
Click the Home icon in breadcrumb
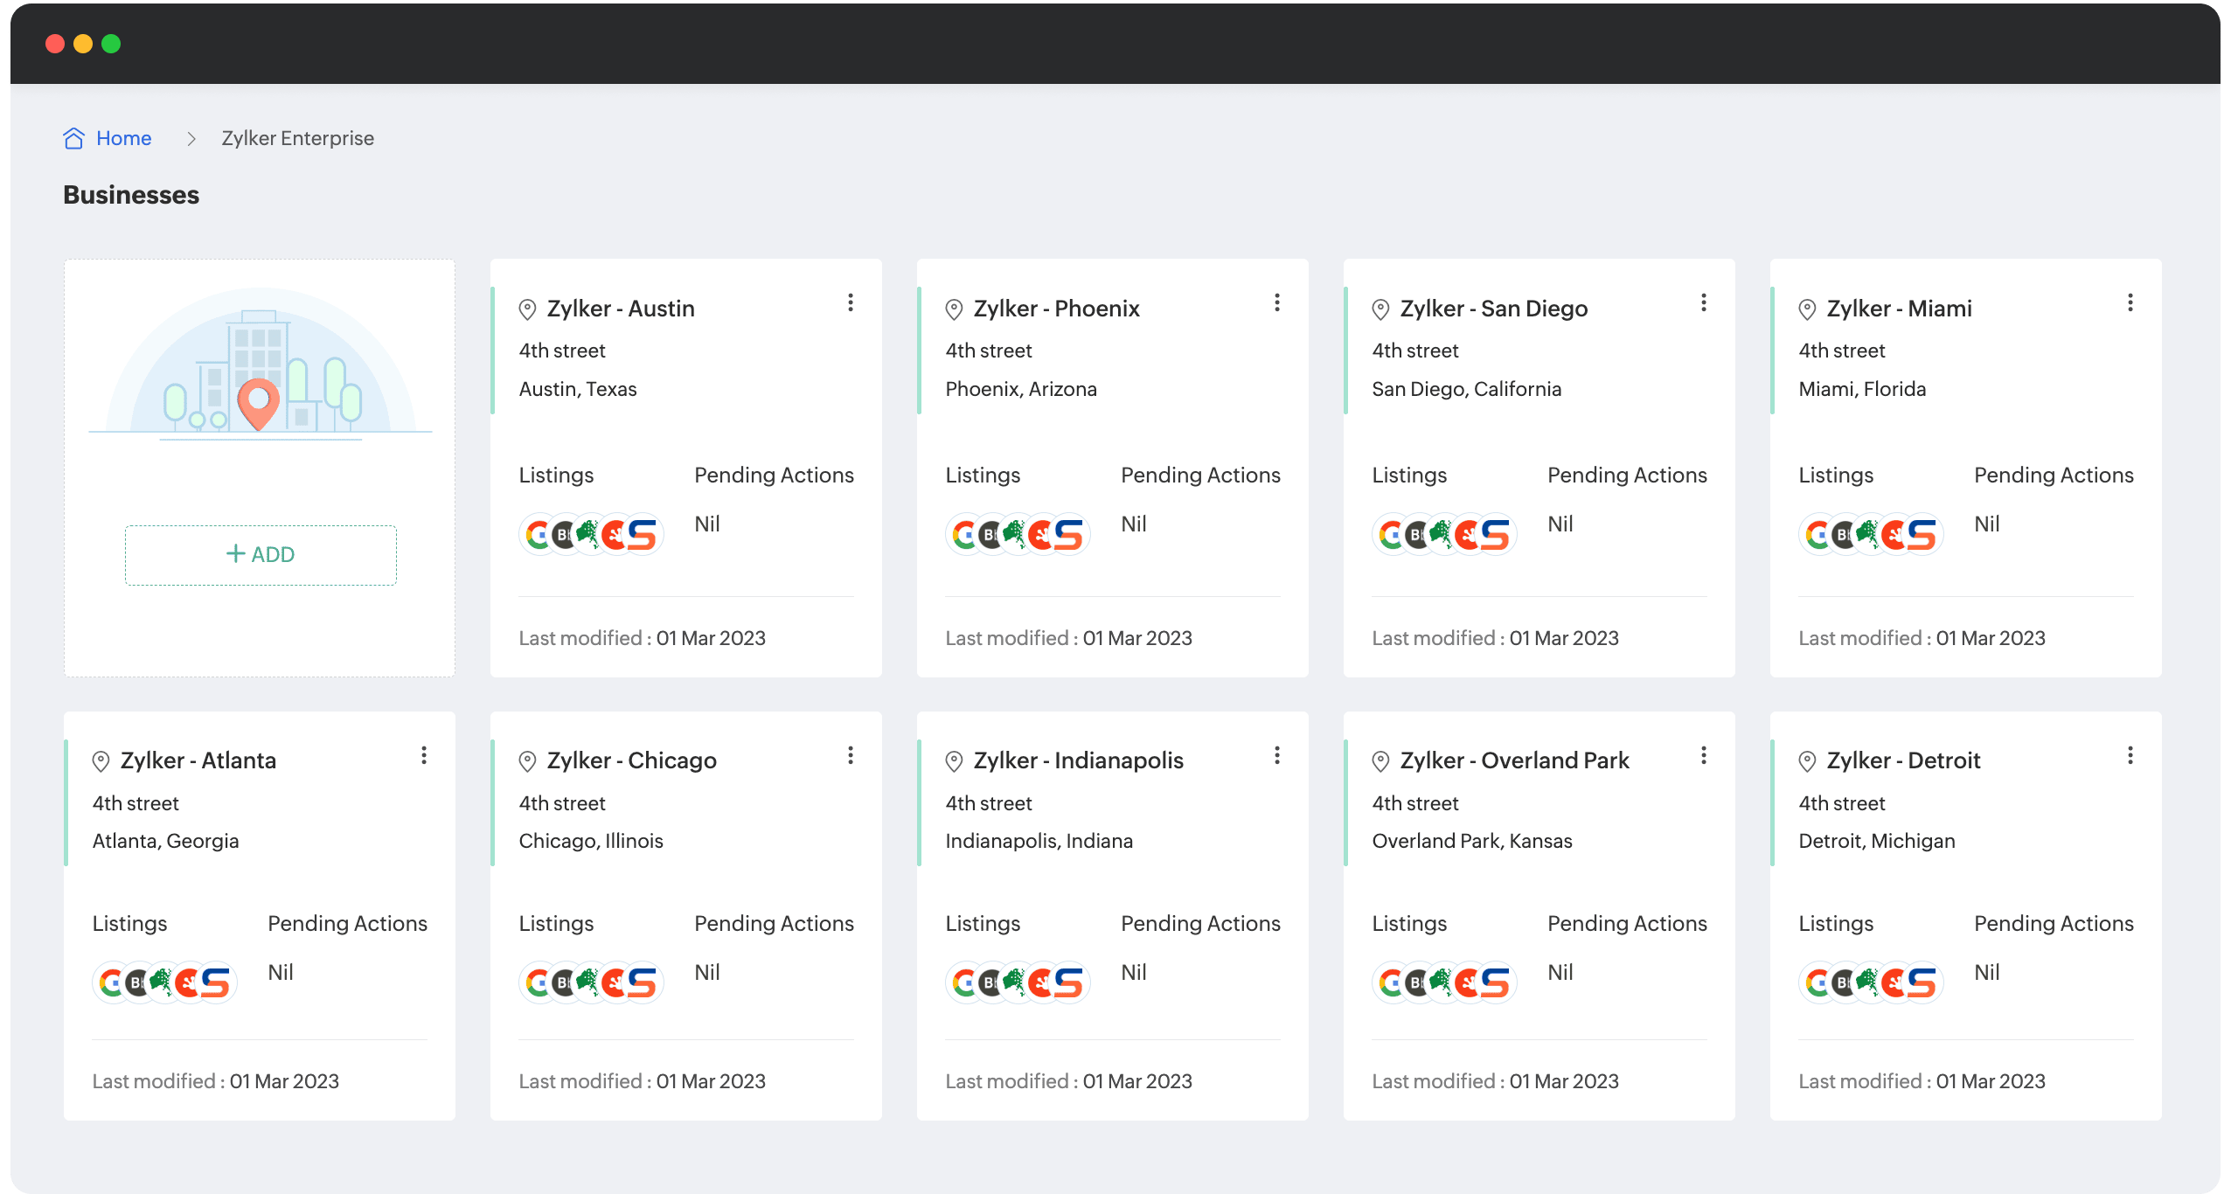(73, 138)
